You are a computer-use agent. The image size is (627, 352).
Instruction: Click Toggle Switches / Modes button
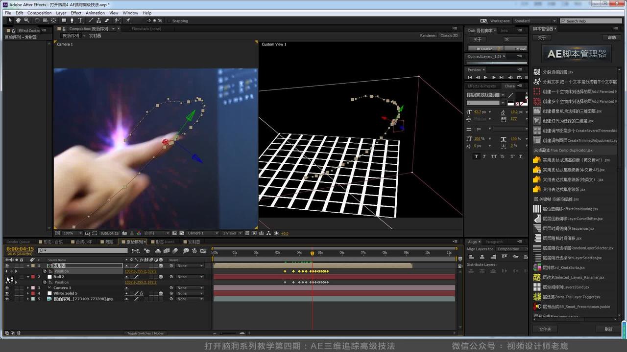145,333
